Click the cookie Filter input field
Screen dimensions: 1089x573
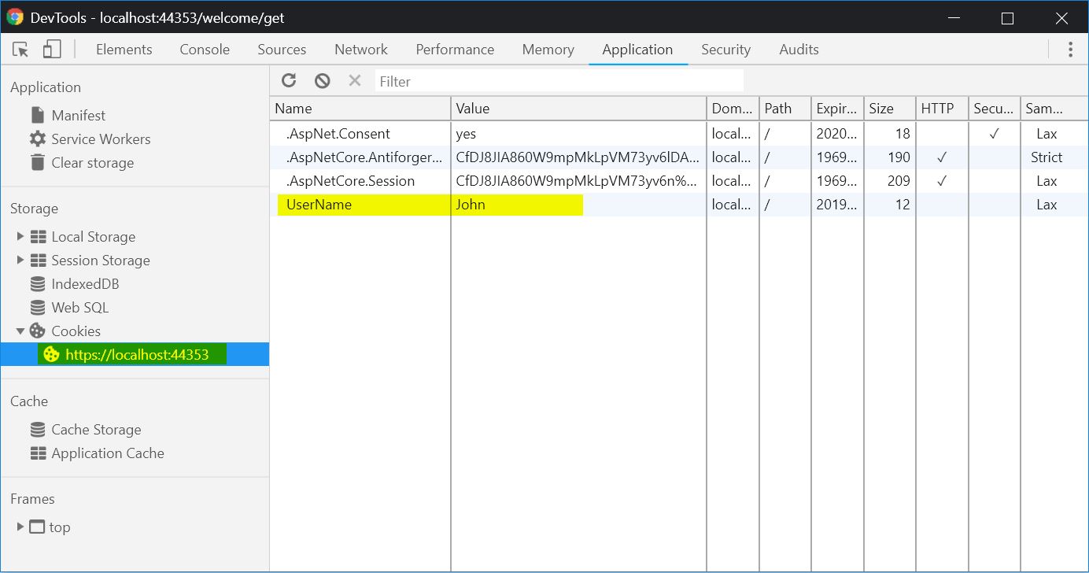point(559,81)
